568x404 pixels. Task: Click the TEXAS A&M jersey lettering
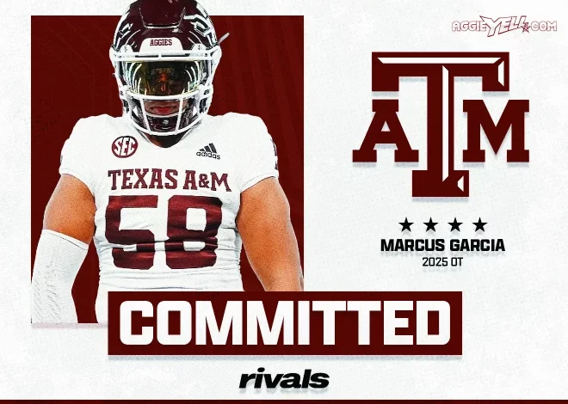pyautogui.click(x=170, y=181)
